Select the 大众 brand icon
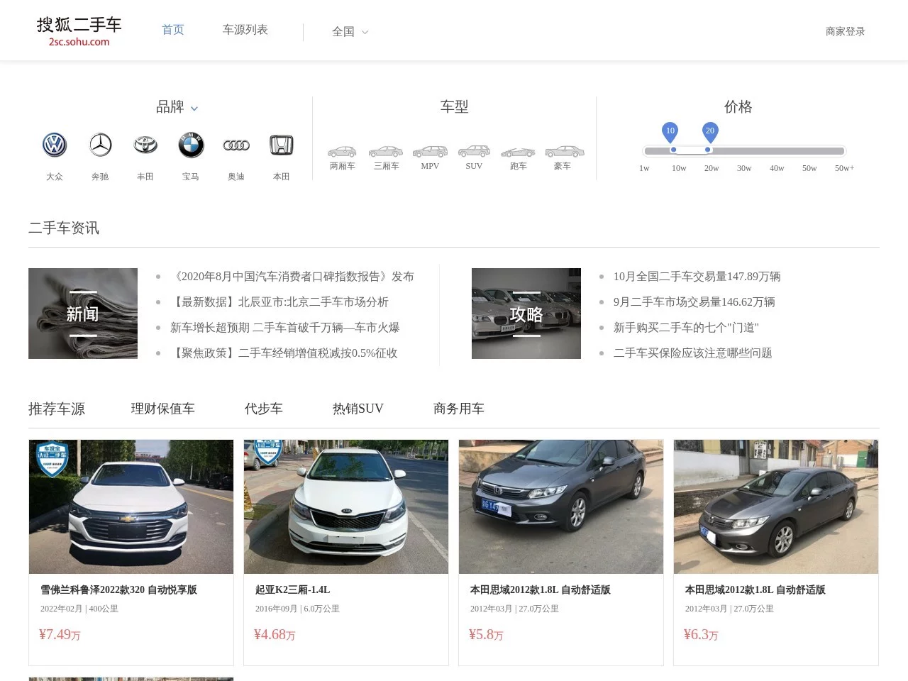The image size is (908, 681). (x=55, y=145)
